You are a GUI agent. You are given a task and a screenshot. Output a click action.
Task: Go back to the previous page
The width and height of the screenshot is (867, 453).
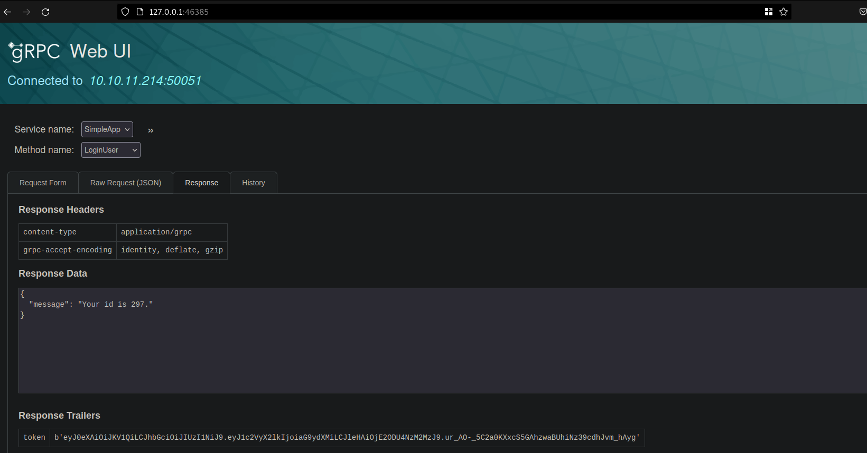pyautogui.click(x=7, y=12)
